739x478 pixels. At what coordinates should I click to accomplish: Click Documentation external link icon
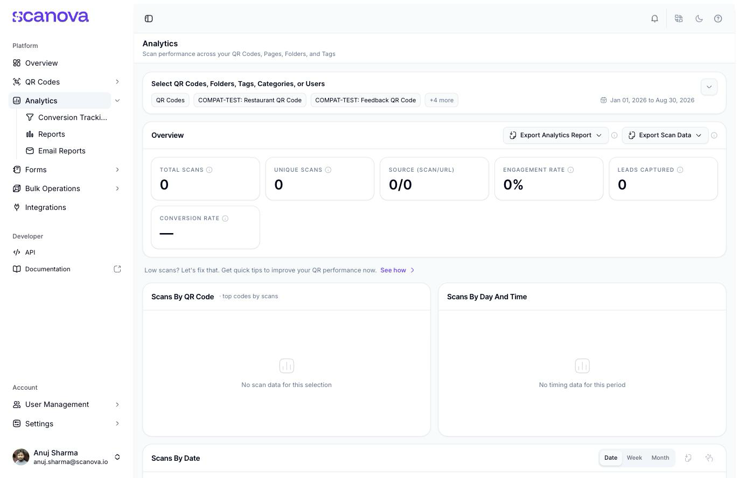pos(117,269)
